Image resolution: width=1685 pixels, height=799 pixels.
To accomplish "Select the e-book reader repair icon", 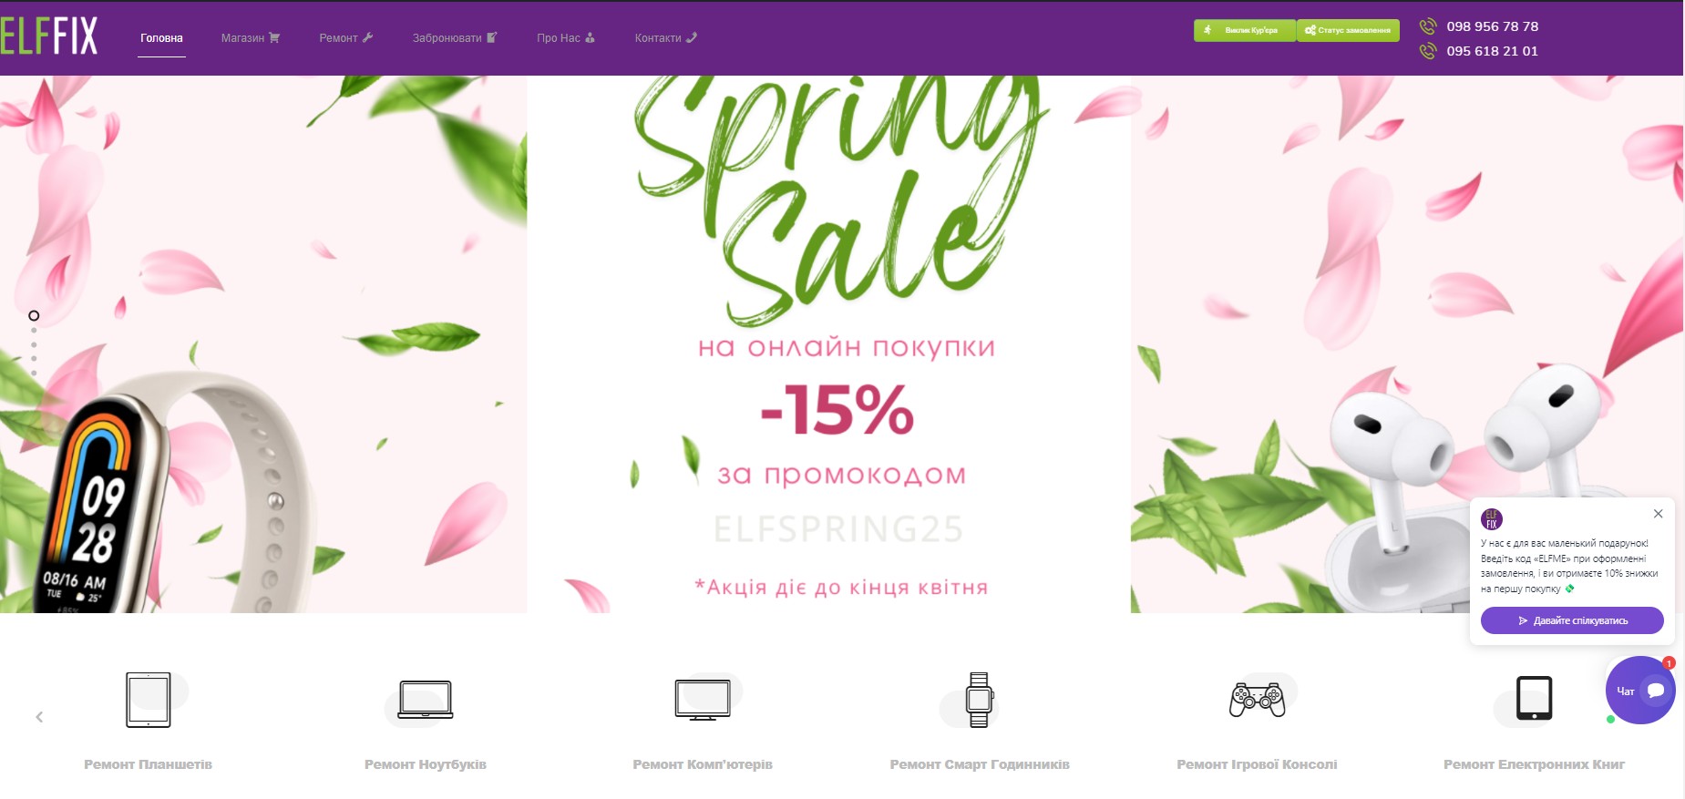I will point(1534,699).
